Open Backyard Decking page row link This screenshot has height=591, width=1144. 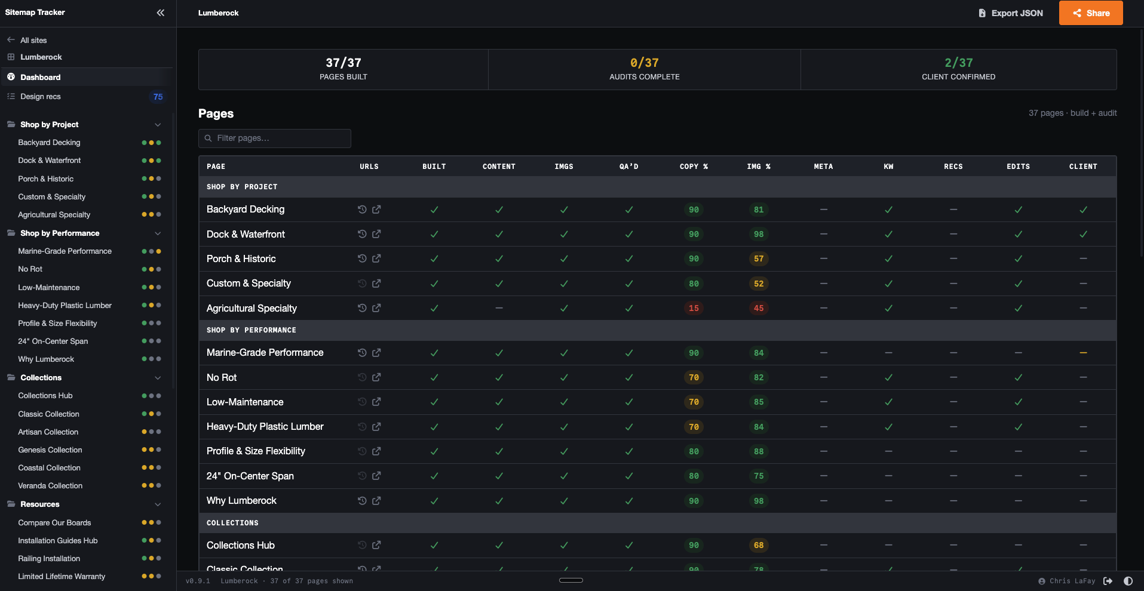click(246, 210)
